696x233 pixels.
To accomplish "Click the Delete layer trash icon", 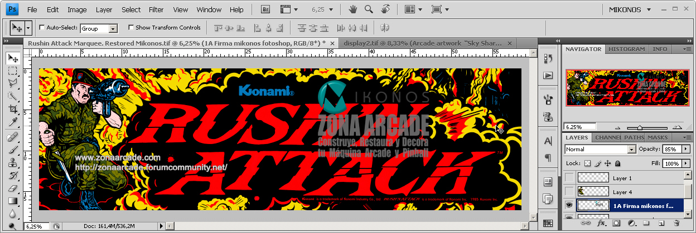I will (676, 223).
